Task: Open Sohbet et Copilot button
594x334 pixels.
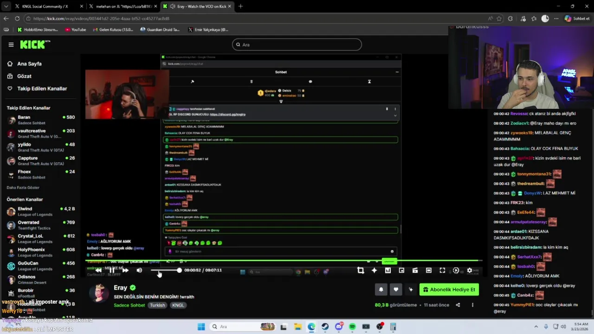Action: coord(577,19)
